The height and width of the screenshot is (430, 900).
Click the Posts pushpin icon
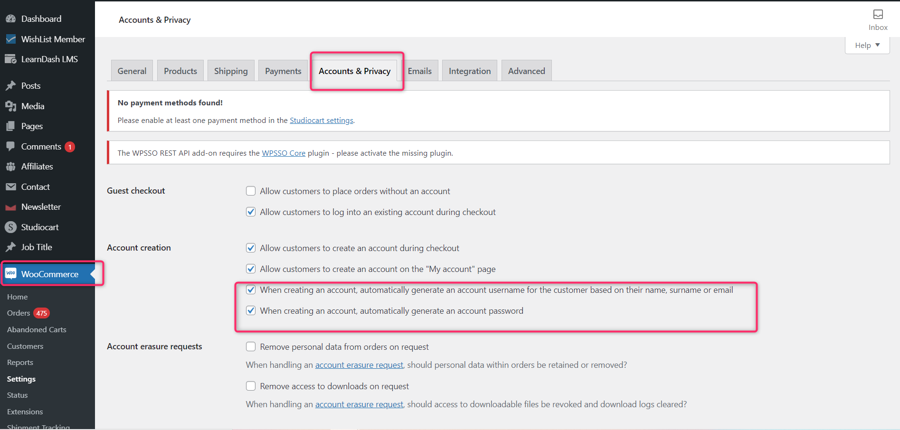click(x=10, y=86)
